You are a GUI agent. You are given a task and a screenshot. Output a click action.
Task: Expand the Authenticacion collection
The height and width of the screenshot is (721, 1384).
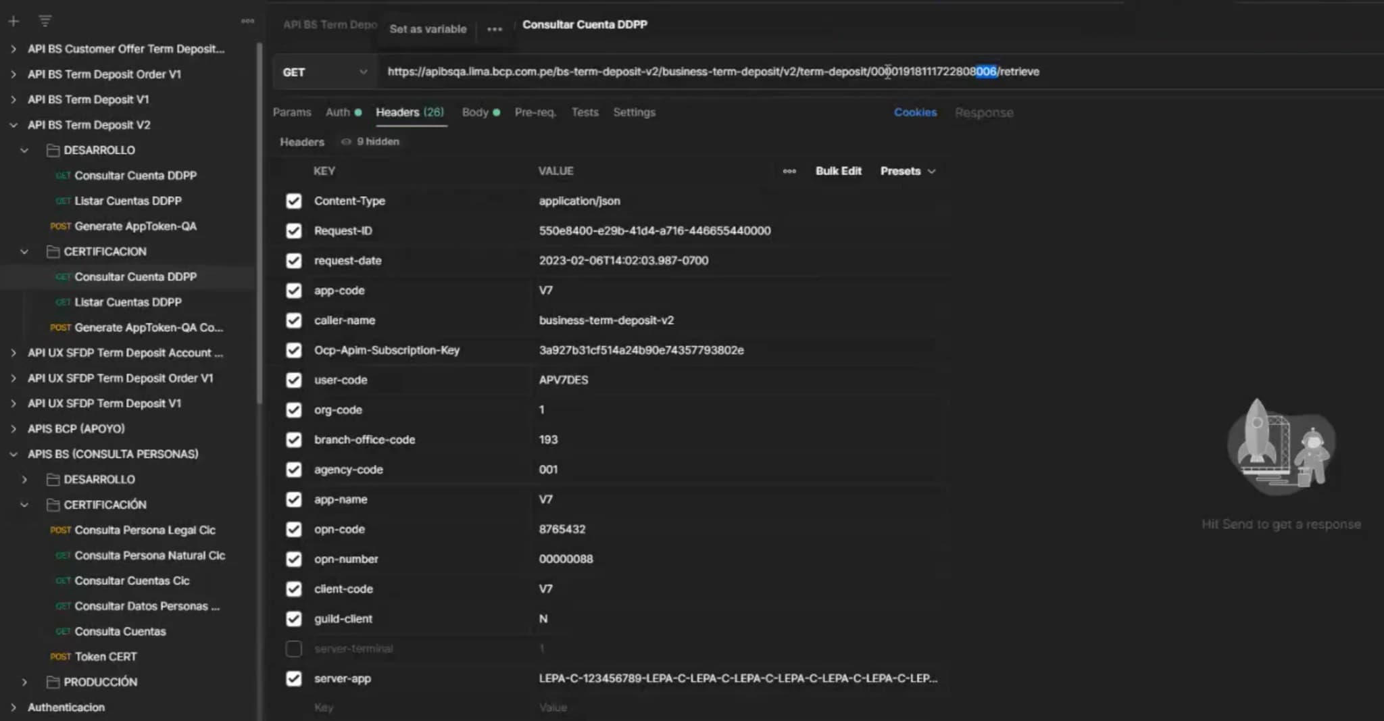coord(14,707)
